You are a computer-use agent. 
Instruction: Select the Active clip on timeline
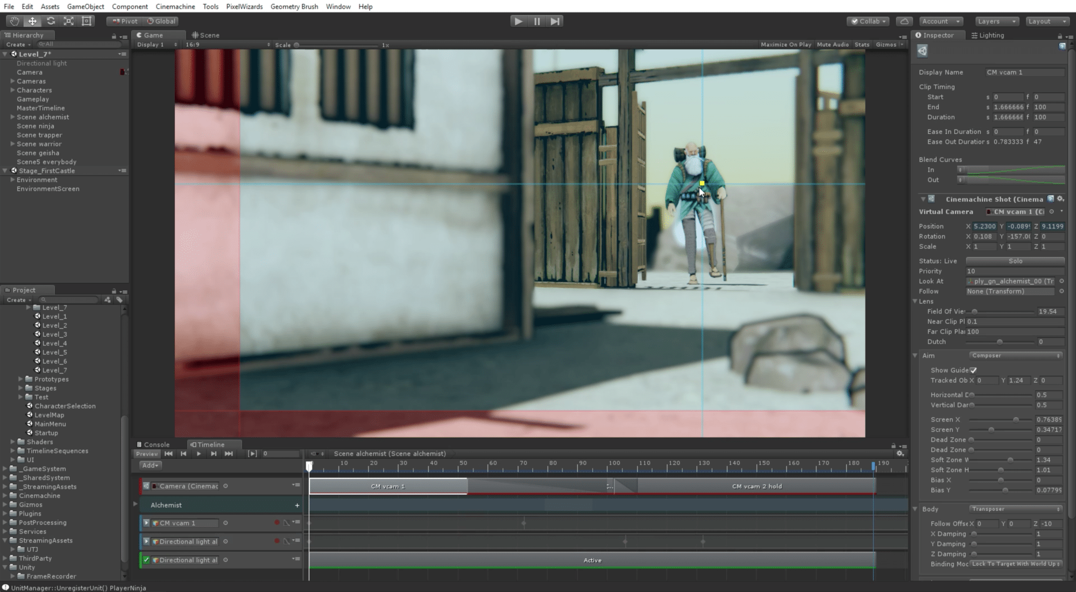(592, 560)
